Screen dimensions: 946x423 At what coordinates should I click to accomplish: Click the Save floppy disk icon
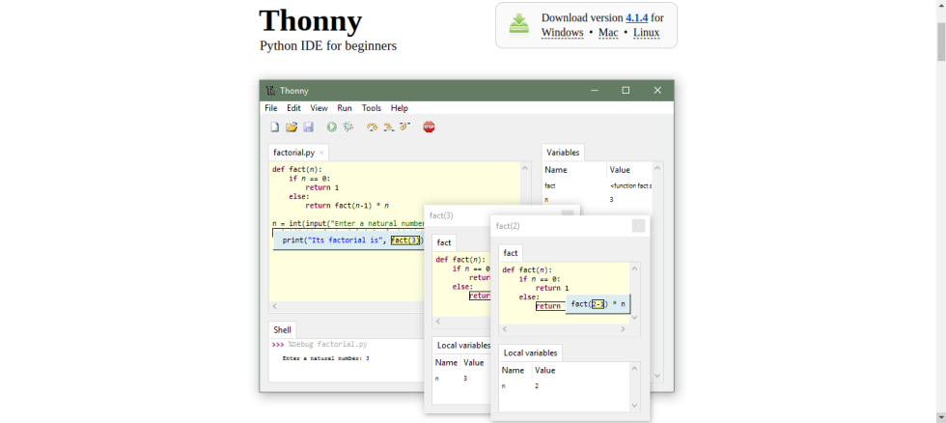308,127
